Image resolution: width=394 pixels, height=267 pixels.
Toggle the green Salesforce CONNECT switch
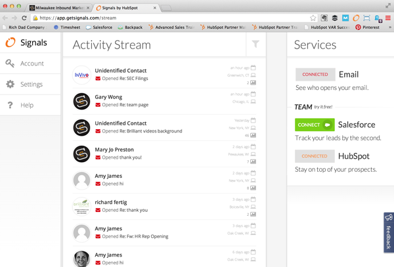click(x=315, y=125)
